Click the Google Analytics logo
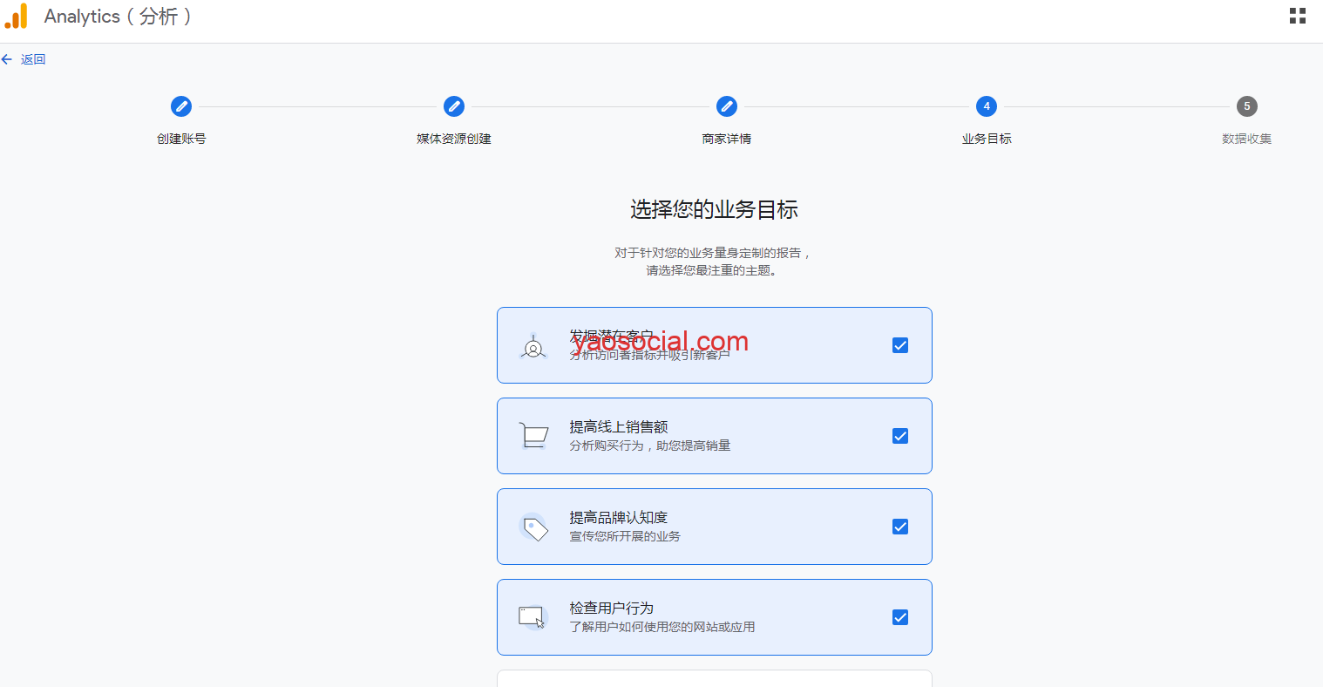The width and height of the screenshot is (1323, 687). 16,17
